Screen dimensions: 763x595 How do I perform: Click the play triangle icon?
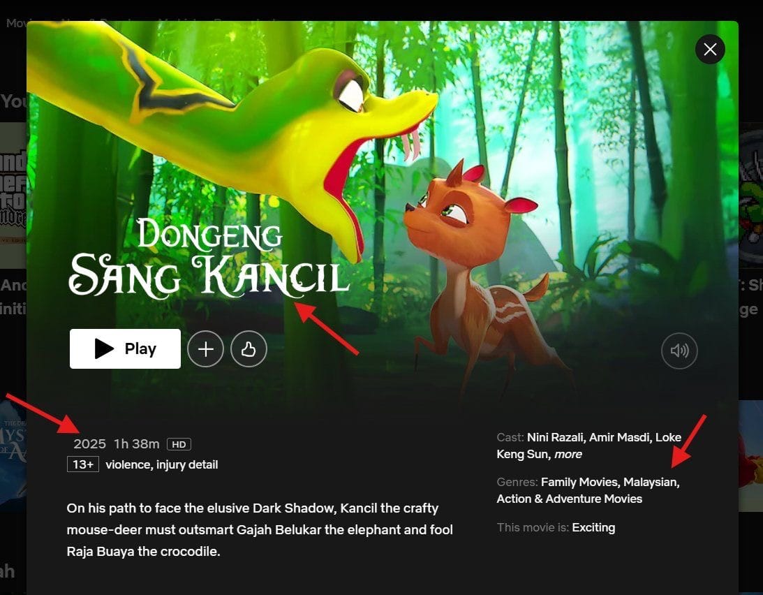tap(103, 348)
